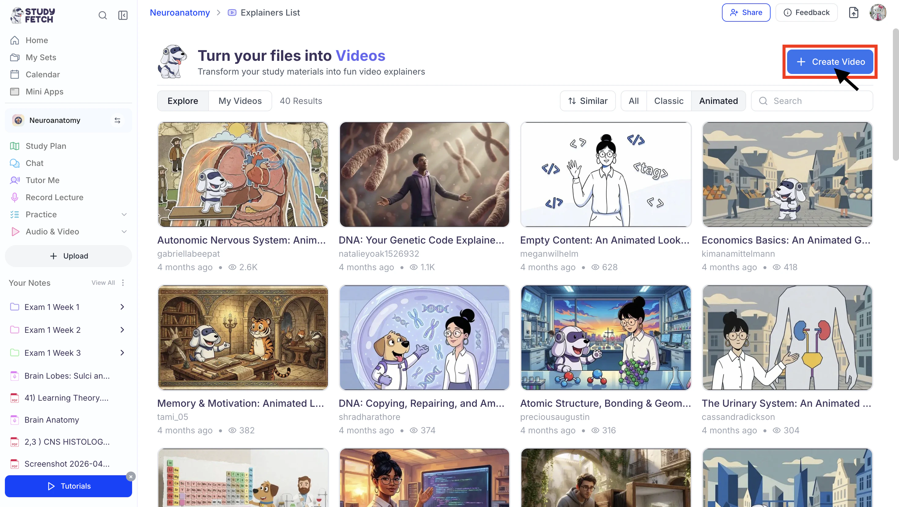Switch study set using swap icon
The width and height of the screenshot is (899, 507).
pos(117,120)
